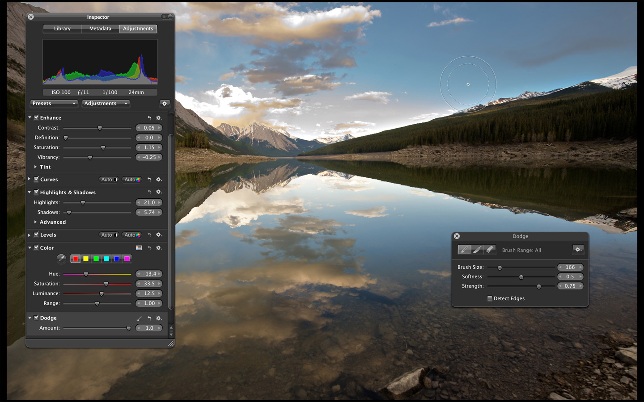
Task: Uncheck the Curves adjustment checkbox
Action: pos(36,179)
